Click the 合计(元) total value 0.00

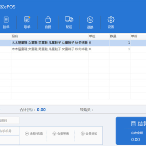click(41, 109)
